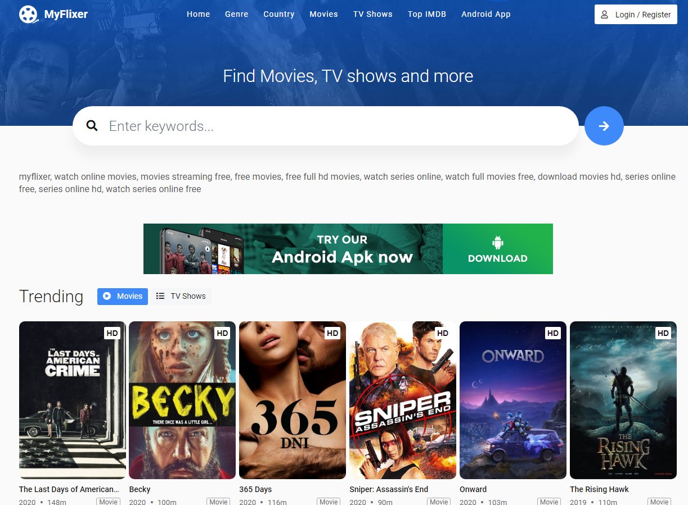Click the 365 Days poster thumbnail
The image size is (688, 505).
(292, 400)
